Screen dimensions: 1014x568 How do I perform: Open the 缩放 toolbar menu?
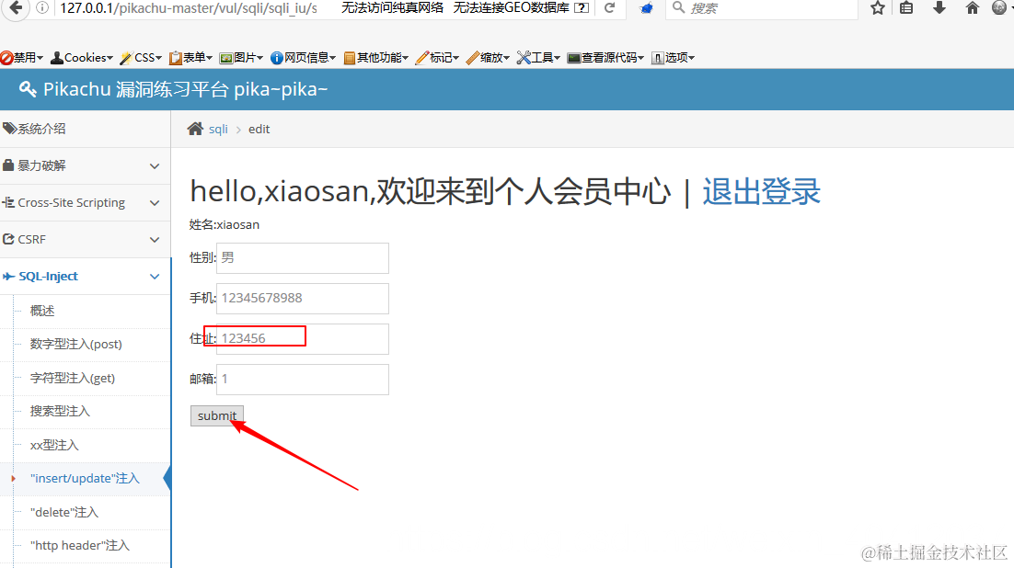pyautogui.click(x=488, y=58)
